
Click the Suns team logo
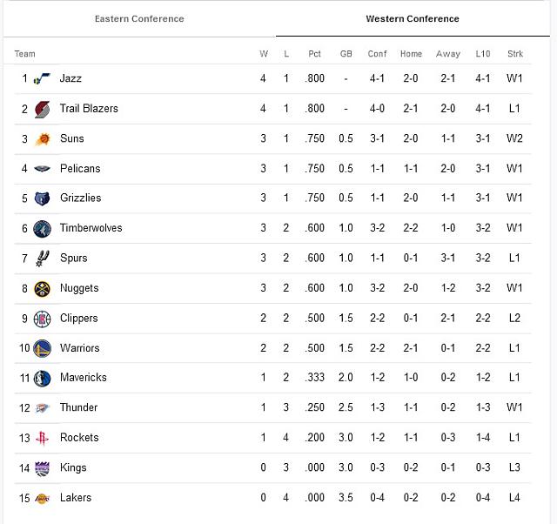click(42, 139)
